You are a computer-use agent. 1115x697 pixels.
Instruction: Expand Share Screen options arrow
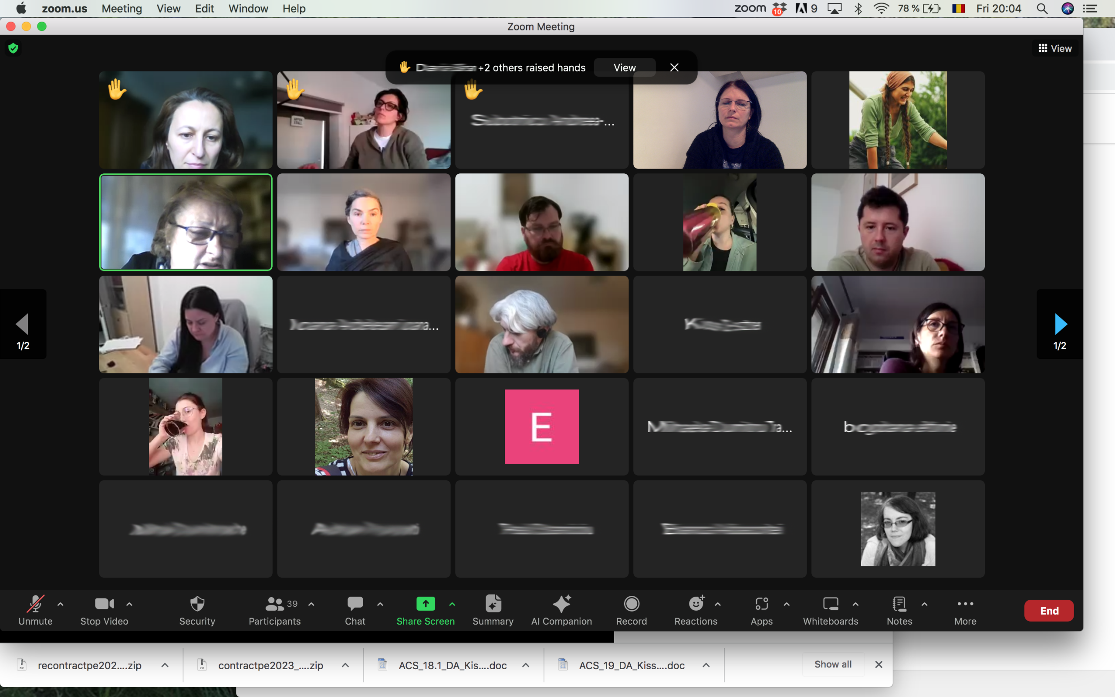pyautogui.click(x=452, y=604)
